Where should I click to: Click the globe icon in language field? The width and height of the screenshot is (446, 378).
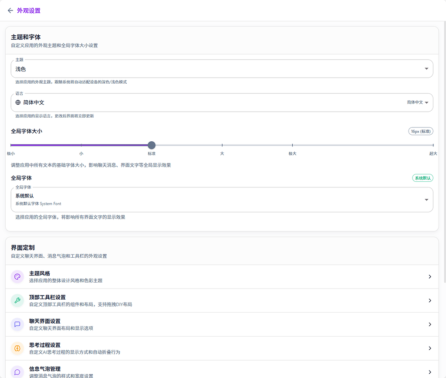(x=18, y=102)
